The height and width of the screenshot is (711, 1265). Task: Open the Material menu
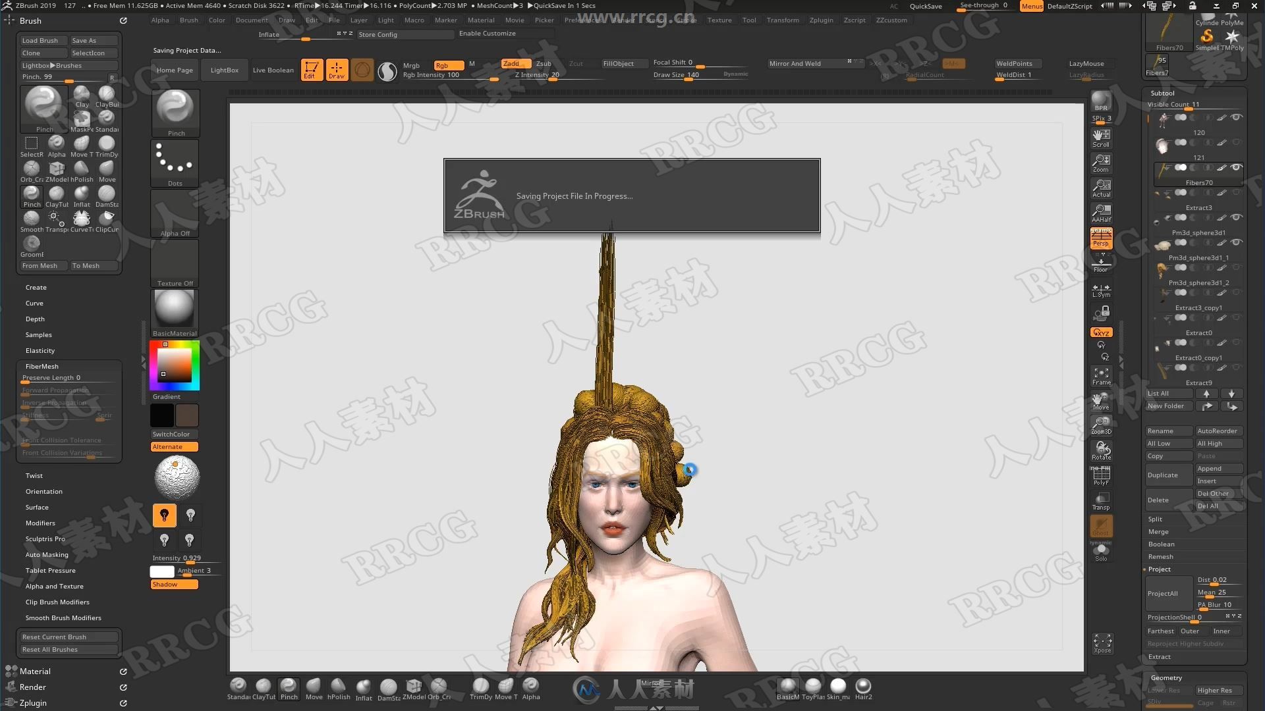(481, 20)
